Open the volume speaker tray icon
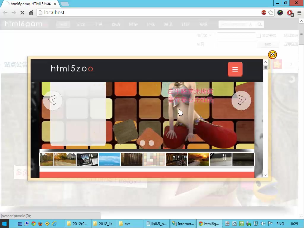 pos(263,224)
